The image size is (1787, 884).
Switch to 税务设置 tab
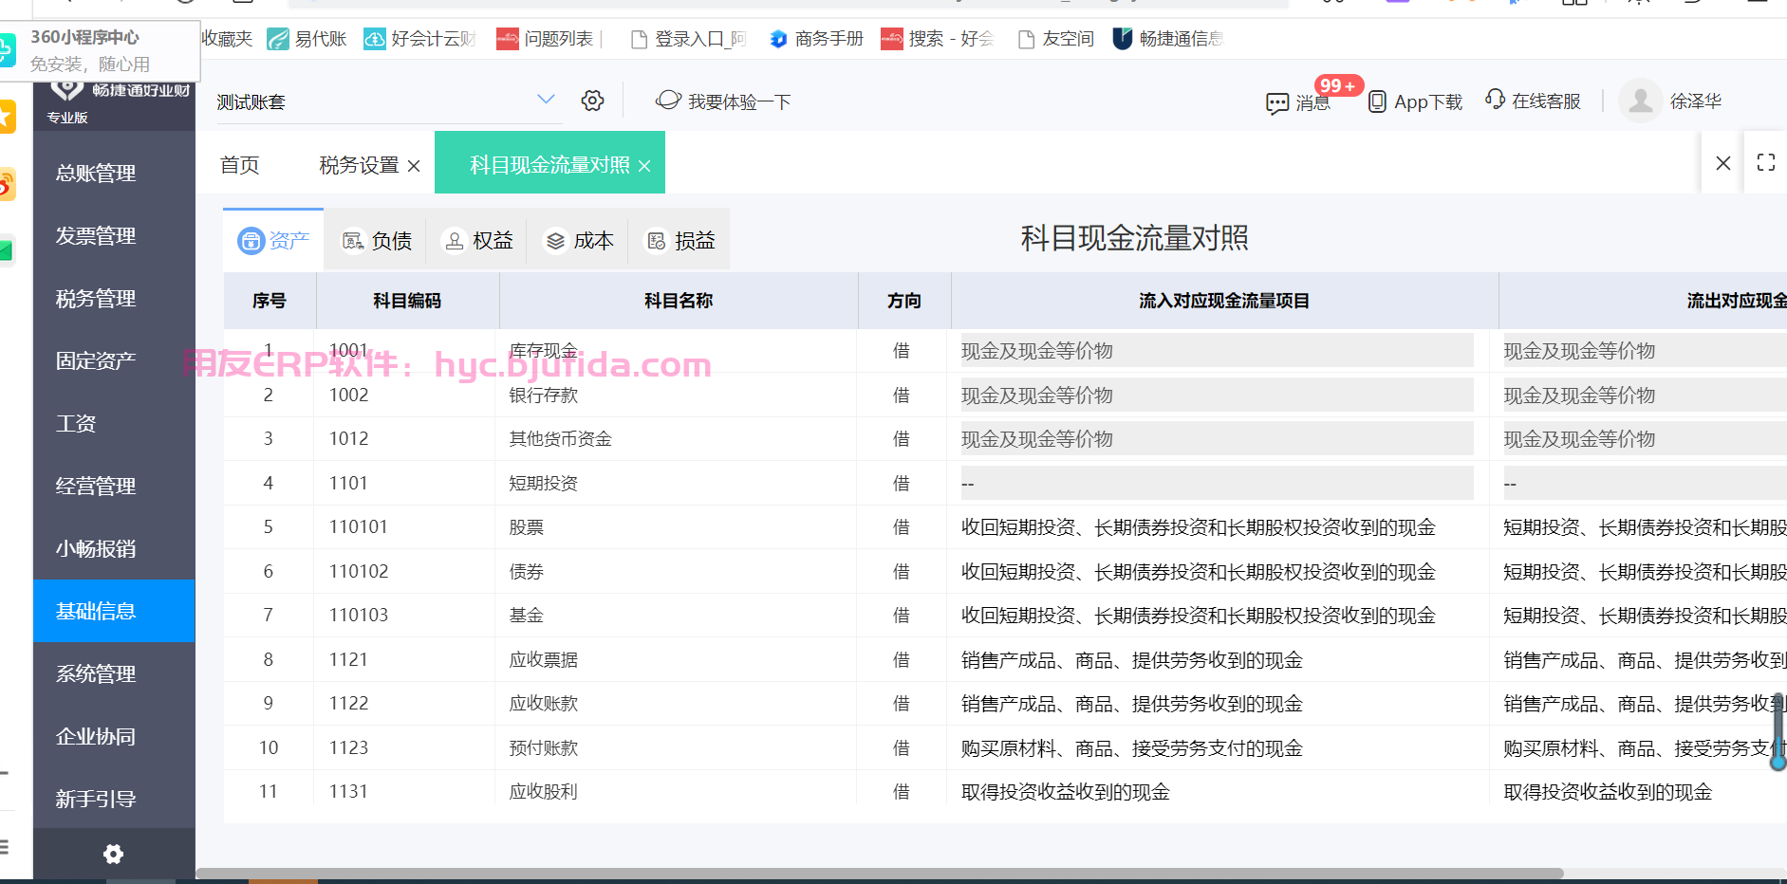pos(359,165)
